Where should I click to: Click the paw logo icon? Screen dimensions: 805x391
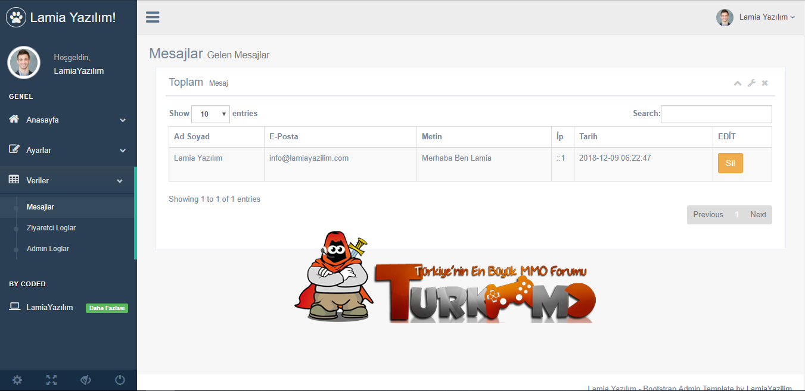click(x=17, y=17)
